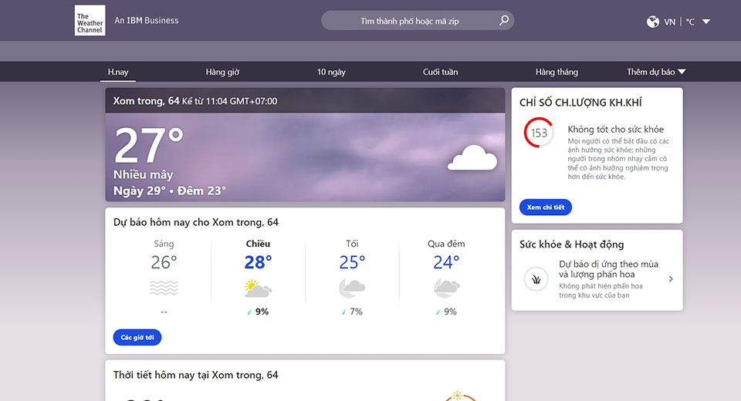This screenshot has width=741, height=401.
Task: Click the Sáng 26° temperature
Action: click(164, 262)
